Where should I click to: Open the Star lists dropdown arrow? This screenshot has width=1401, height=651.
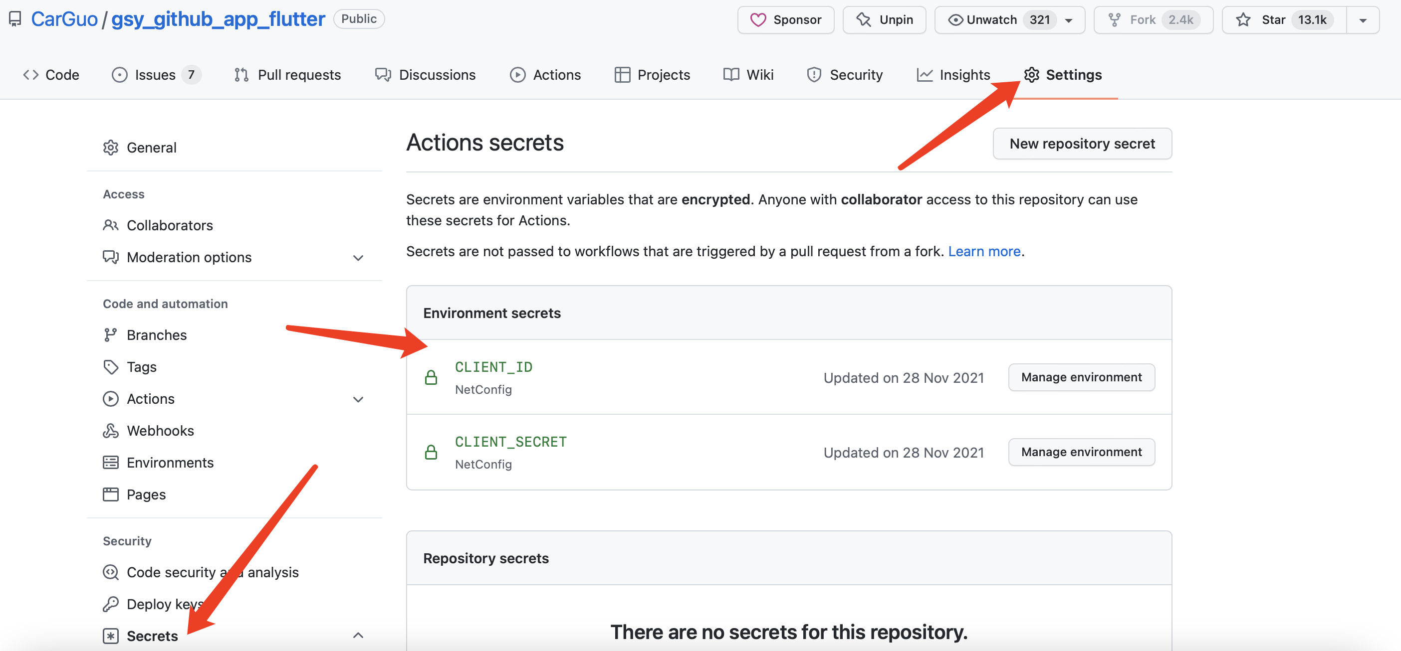[x=1363, y=20]
